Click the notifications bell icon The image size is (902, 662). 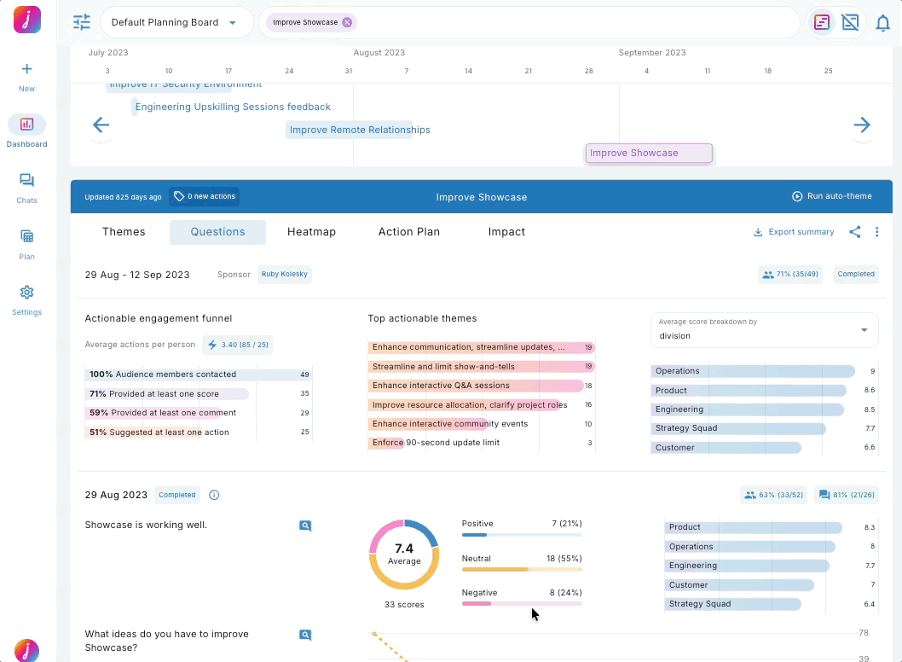(882, 23)
